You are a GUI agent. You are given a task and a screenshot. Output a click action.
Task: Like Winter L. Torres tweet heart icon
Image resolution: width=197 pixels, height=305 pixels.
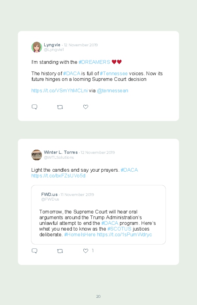coord(86,251)
